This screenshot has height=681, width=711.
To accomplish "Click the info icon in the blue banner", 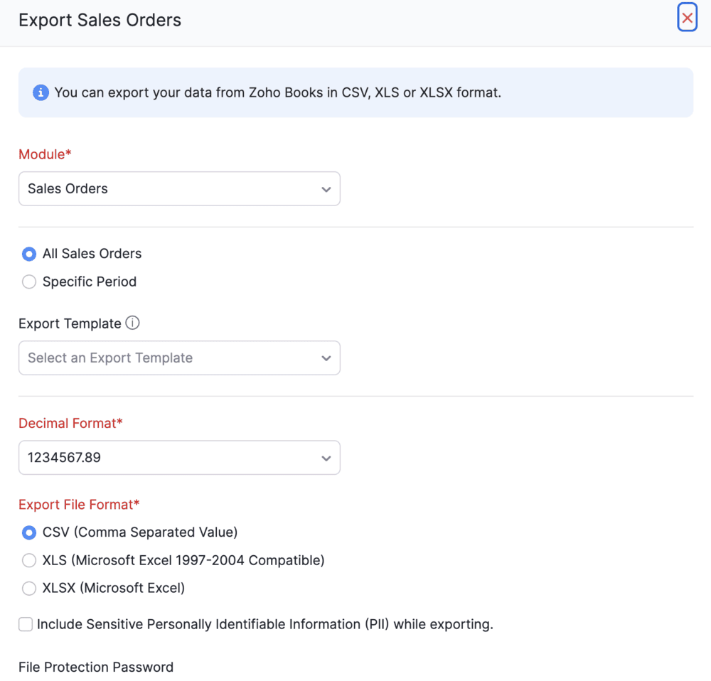I will coord(41,92).
